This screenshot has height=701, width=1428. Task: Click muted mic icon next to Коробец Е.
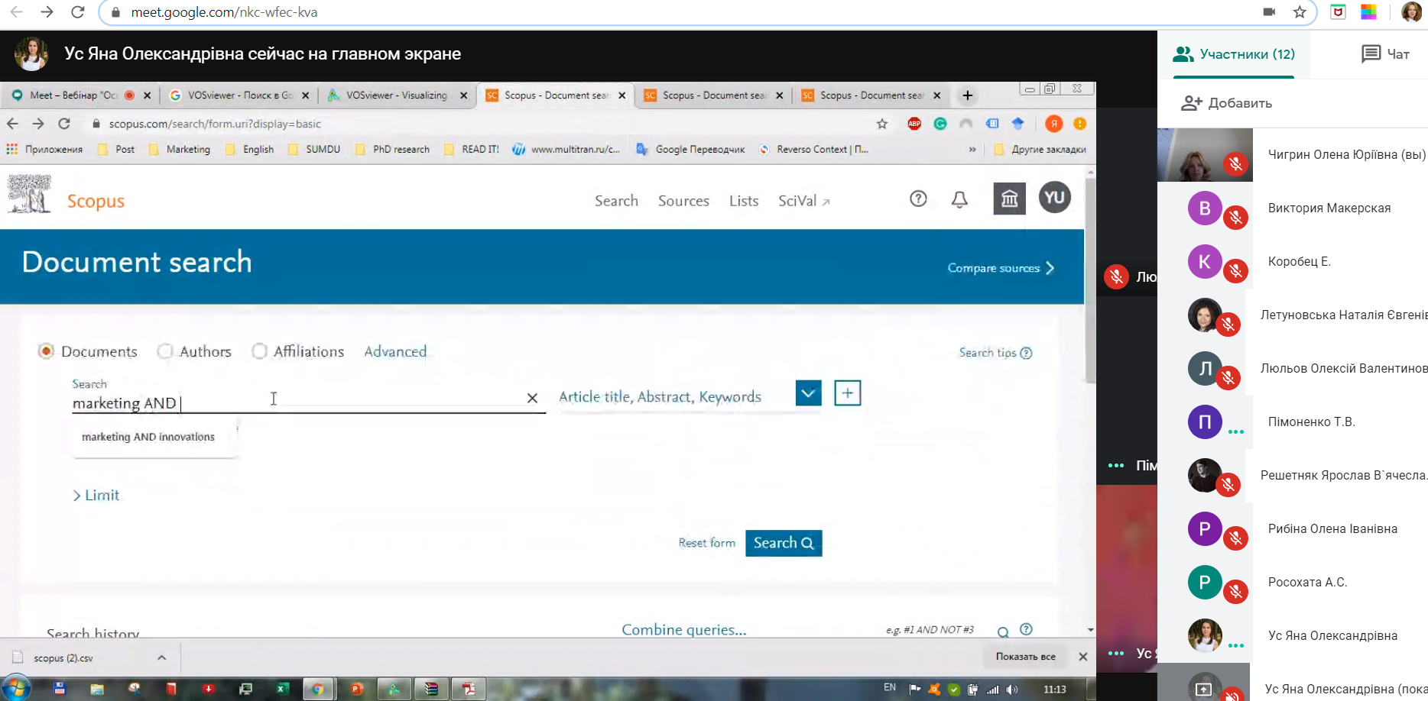[x=1235, y=271]
